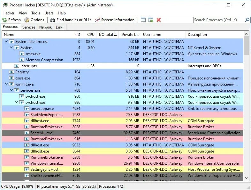Click the SearchUI.exe process icon
Image resolution: width=251 pixels, height=190 pixels.
27,133
